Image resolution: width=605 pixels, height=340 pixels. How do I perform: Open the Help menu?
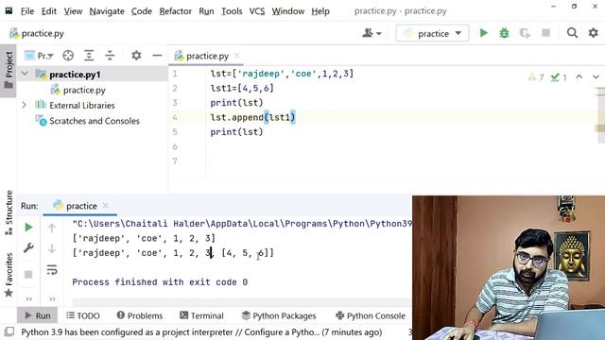pos(320,11)
